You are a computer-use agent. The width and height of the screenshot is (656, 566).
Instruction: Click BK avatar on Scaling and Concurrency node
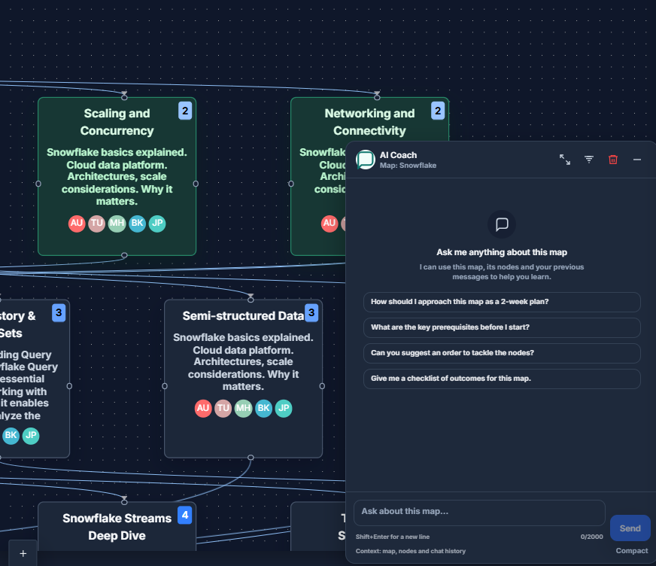[137, 223]
